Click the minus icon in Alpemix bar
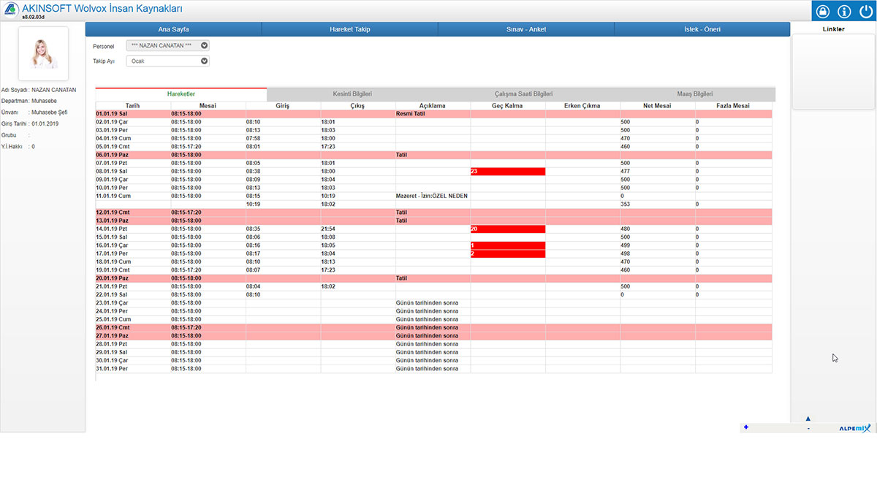Screen dimensions: 877x477 (808, 429)
